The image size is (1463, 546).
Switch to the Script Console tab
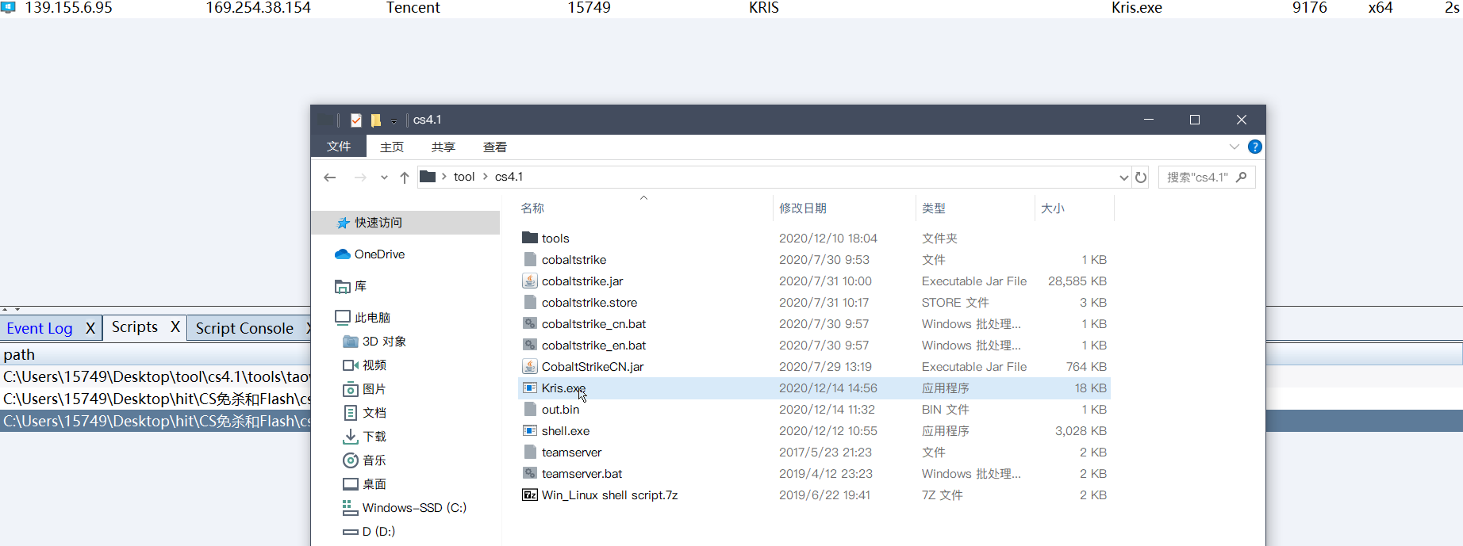pyautogui.click(x=244, y=328)
